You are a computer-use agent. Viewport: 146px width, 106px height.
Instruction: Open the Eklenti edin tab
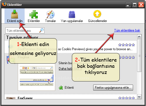pos(15,16)
